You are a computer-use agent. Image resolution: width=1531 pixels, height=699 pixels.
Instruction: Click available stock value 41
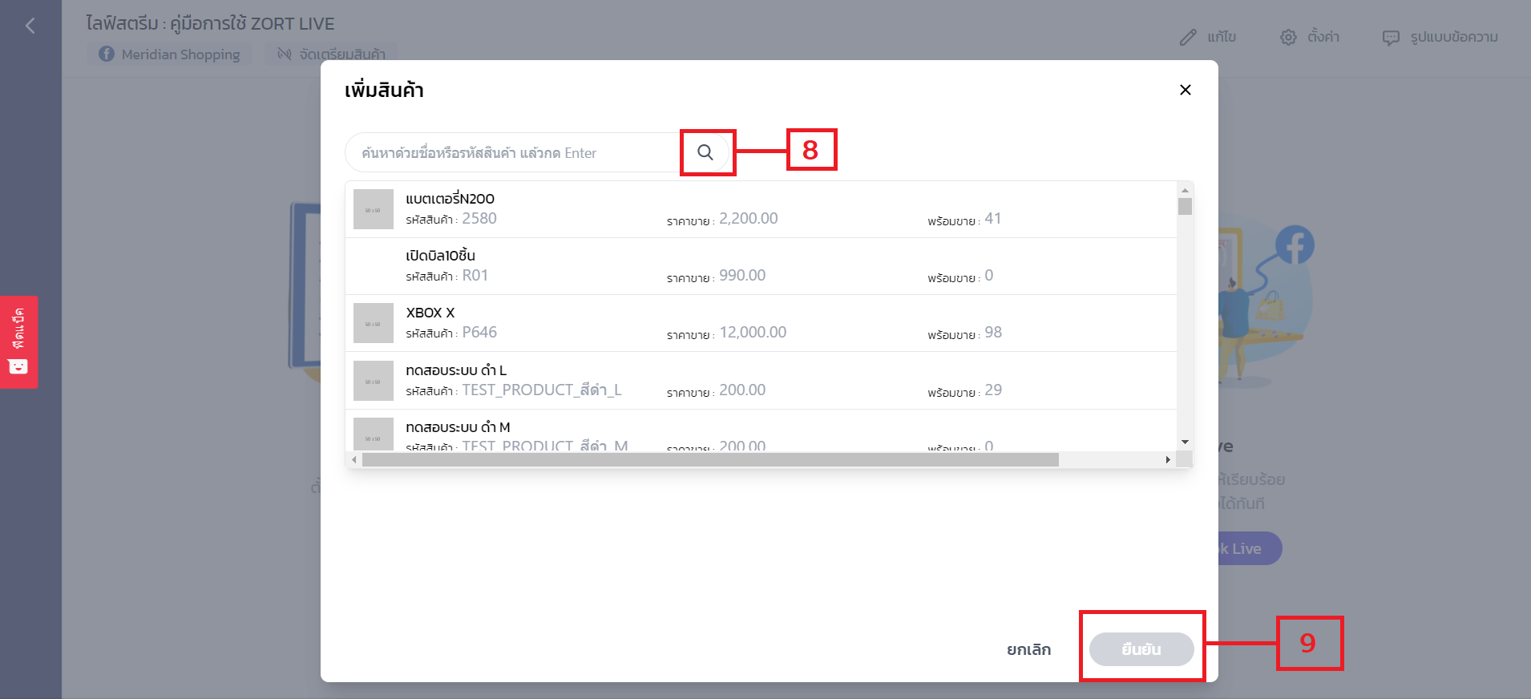click(993, 218)
